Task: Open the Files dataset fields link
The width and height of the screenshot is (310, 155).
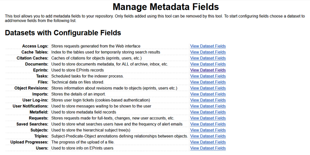Action: coord(208,82)
